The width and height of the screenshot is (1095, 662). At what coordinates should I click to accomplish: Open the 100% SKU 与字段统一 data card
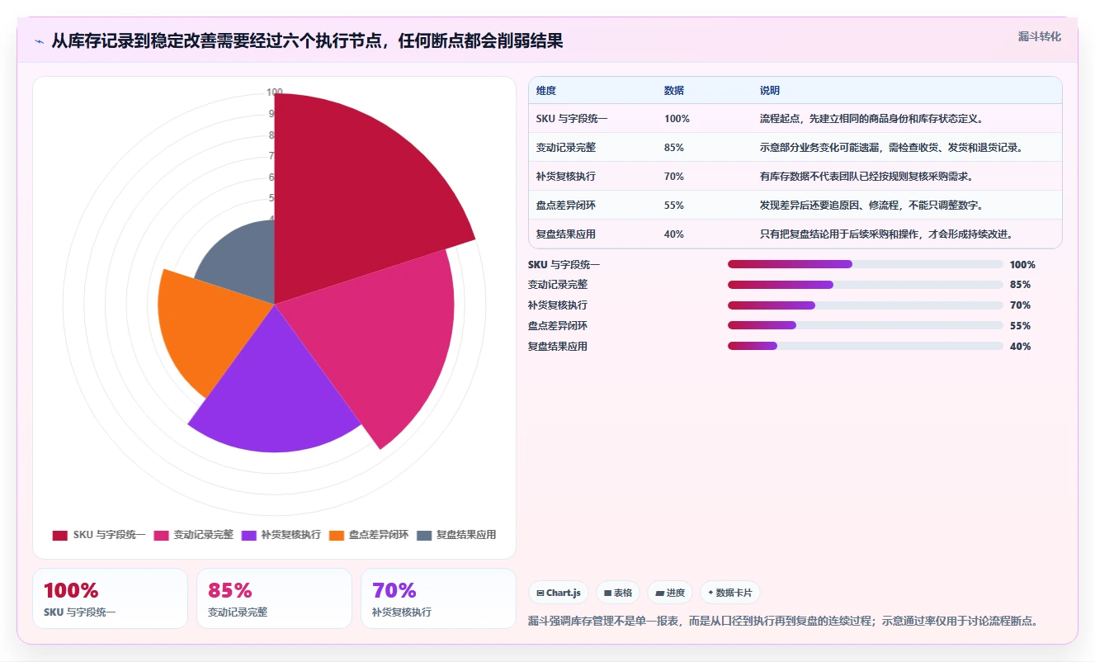[110, 598]
